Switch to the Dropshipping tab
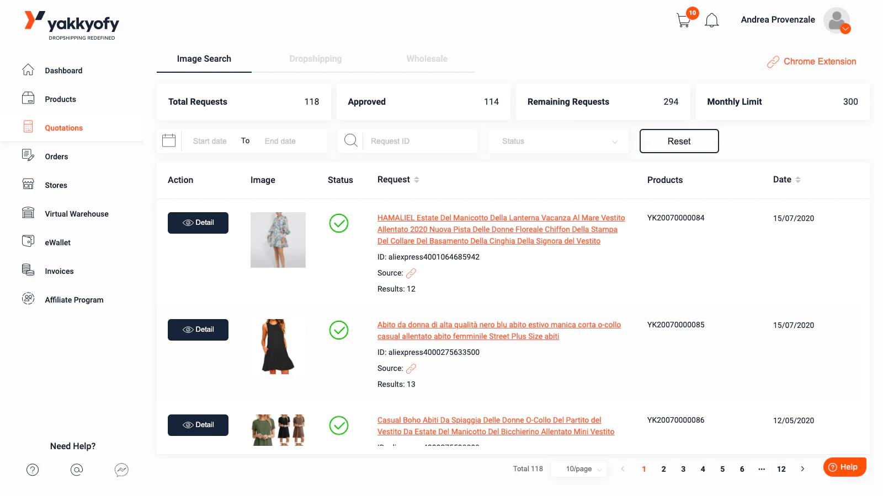 click(315, 59)
